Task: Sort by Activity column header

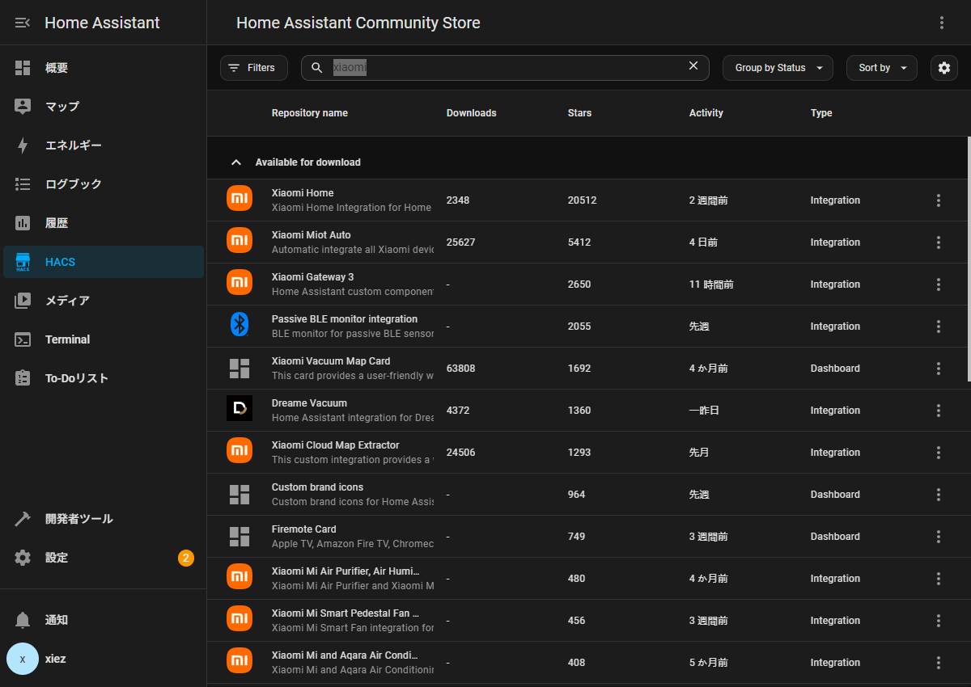Action: pos(706,113)
